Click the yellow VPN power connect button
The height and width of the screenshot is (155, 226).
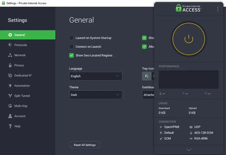point(189,39)
